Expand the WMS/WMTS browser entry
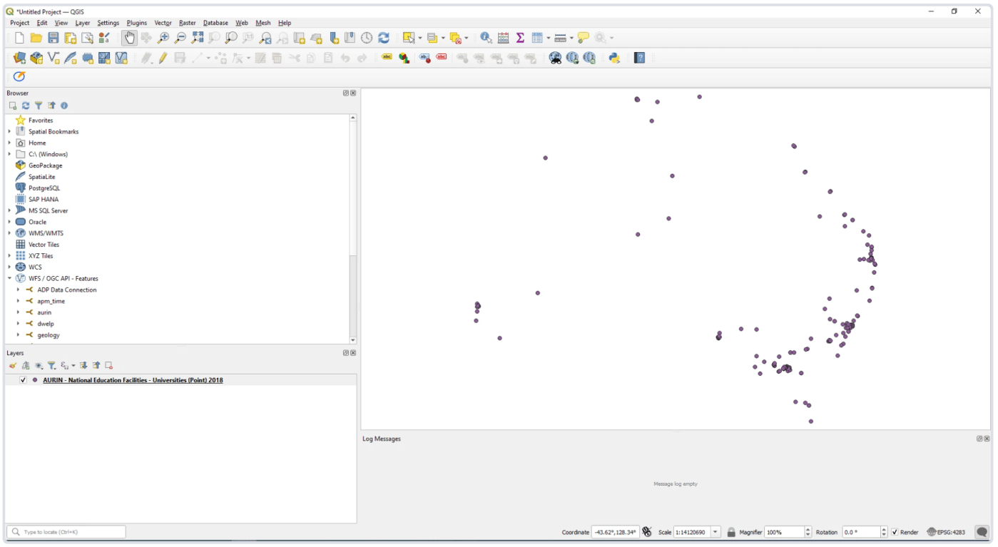The image size is (998, 547). (8, 232)
